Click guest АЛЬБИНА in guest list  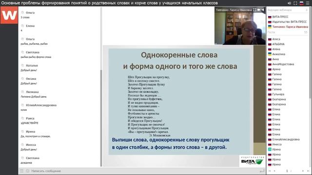(278, 44)
